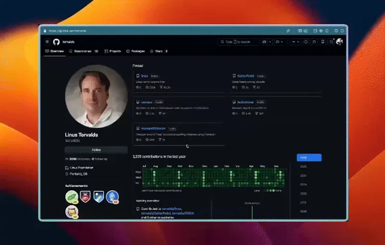The height and width of the screenshot is (245, 385).
Task: Open the blue circular achievement badge
Action: pos(112,197)
